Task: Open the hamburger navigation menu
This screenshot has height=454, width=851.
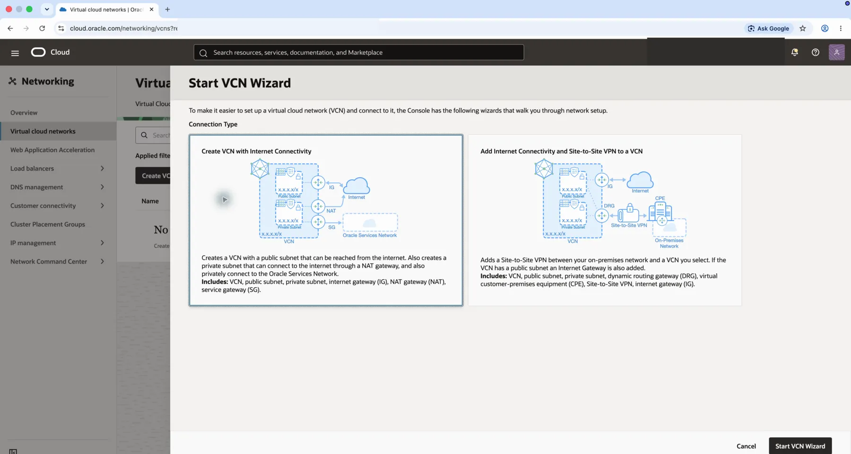Action: point(15,53)
